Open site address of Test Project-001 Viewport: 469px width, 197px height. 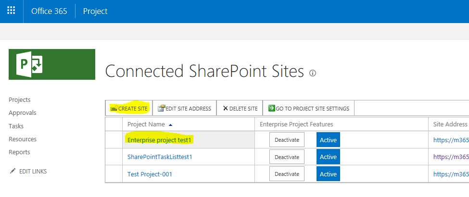pyautogui.click(x=451, y=173)
